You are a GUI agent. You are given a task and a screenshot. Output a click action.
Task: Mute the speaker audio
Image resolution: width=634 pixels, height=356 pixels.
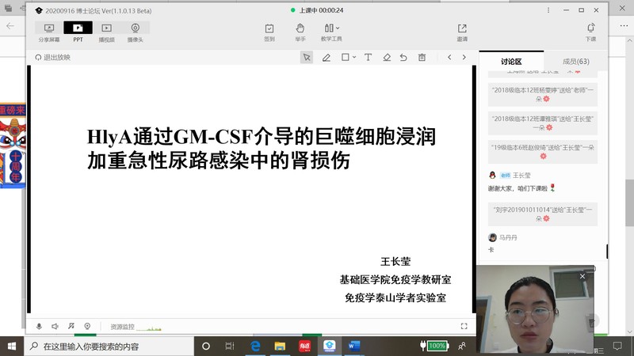(55, 326)
